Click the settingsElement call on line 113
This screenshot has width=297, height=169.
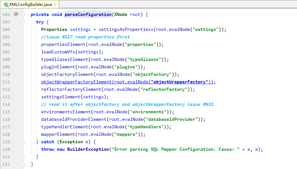pyautogui.click(x=61, y=97)
